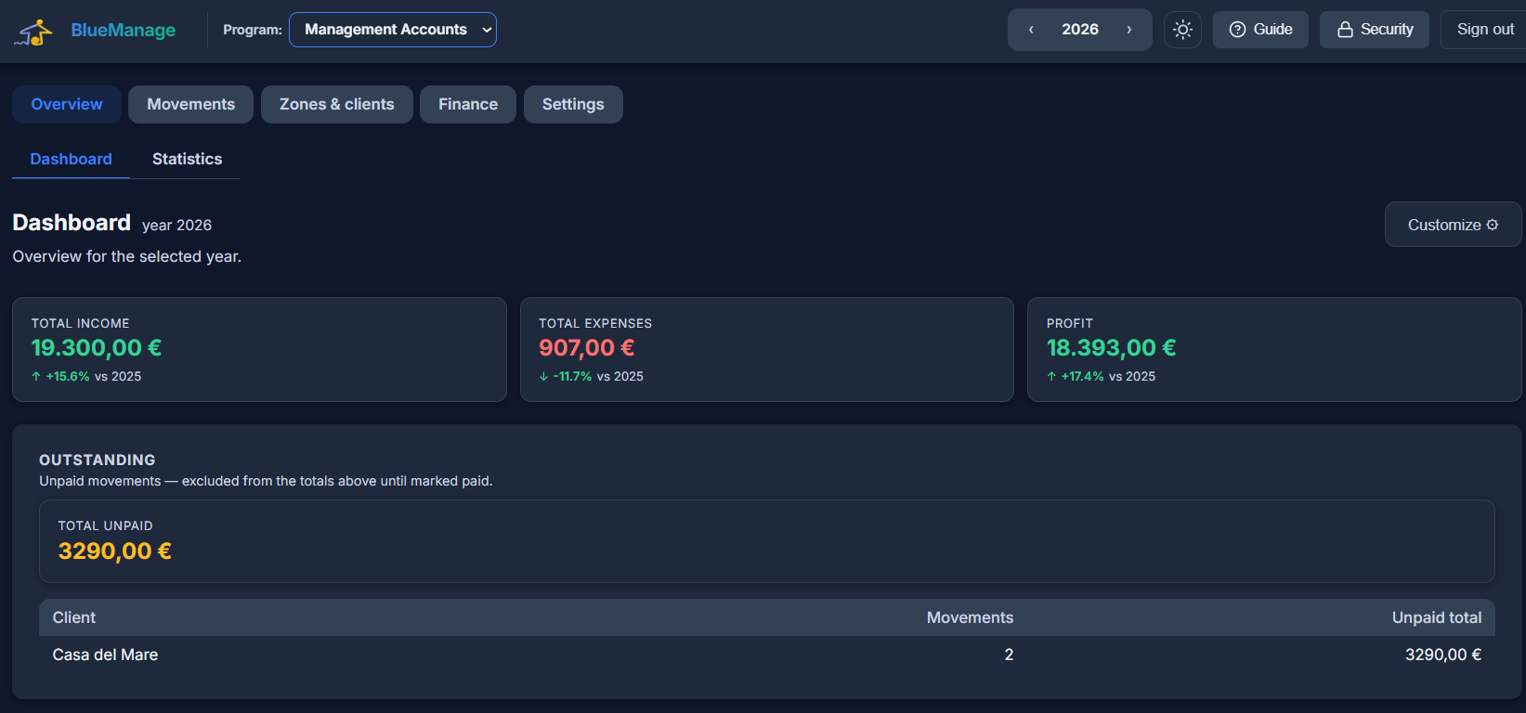1526x713 pixels.
Task: Go to the Finance tab
Action: [468, 104]
